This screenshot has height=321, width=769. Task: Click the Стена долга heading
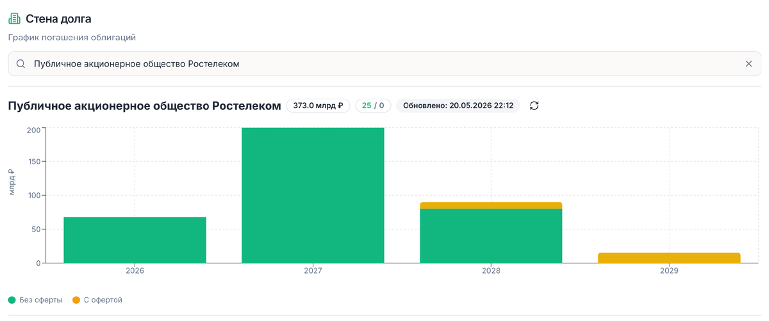58,19
